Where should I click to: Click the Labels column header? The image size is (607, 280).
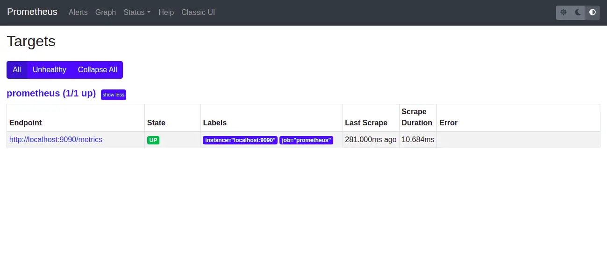271,118
